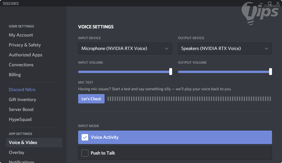Click the output volume slider handle
The width and height of the screenshot is (282, 163).
click(x=271, y=72)
